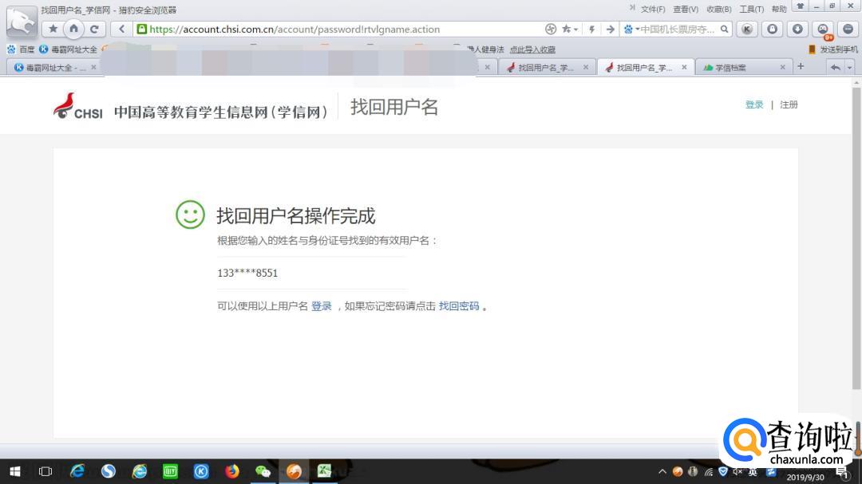Go to browser home page
The image size is (862, 484).
(73, 29)
